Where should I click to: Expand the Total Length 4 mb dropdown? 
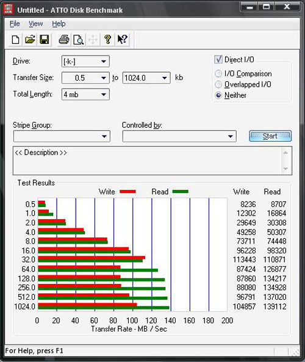[85, 95]
